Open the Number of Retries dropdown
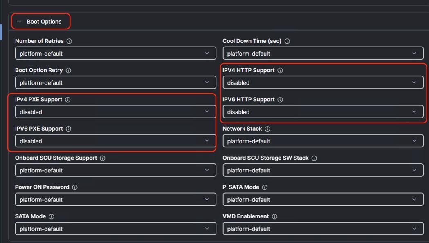Viewport: 429px width, 243px height. pos(115,54)
